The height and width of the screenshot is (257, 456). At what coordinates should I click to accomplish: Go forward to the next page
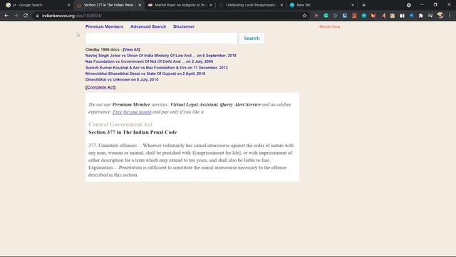click(16, 16)
